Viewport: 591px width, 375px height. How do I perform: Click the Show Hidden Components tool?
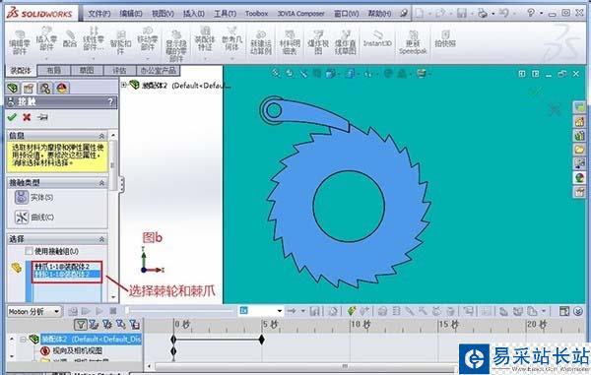[176, 46]
